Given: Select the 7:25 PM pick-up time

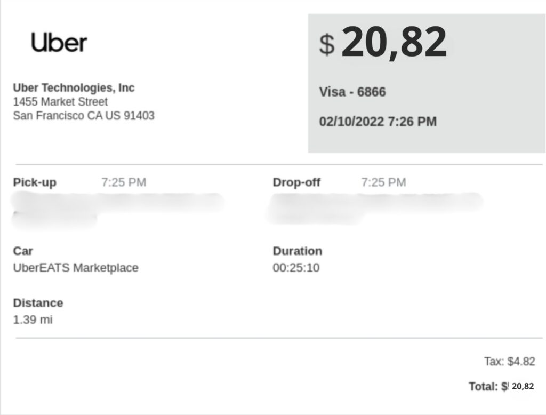Looking at the screenshot, I should (124, 182).
